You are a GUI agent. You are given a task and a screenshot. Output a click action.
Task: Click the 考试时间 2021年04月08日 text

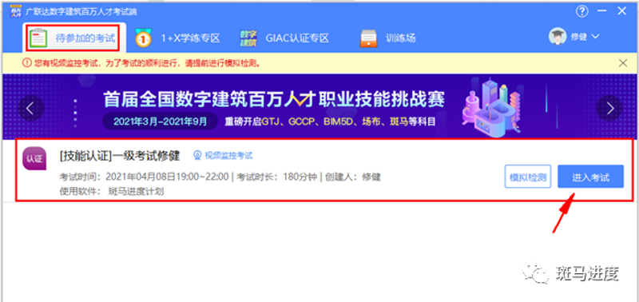(144, 177)
